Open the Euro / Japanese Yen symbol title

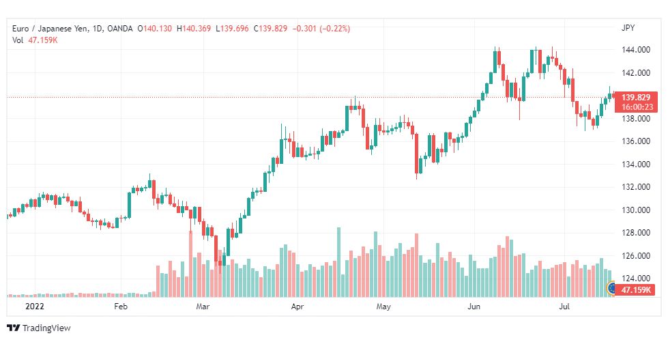pyautogui.click(x=50, y=29)
